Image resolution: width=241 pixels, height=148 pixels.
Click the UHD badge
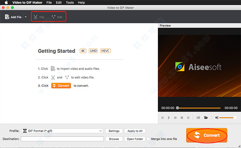[x=93, y=51]
